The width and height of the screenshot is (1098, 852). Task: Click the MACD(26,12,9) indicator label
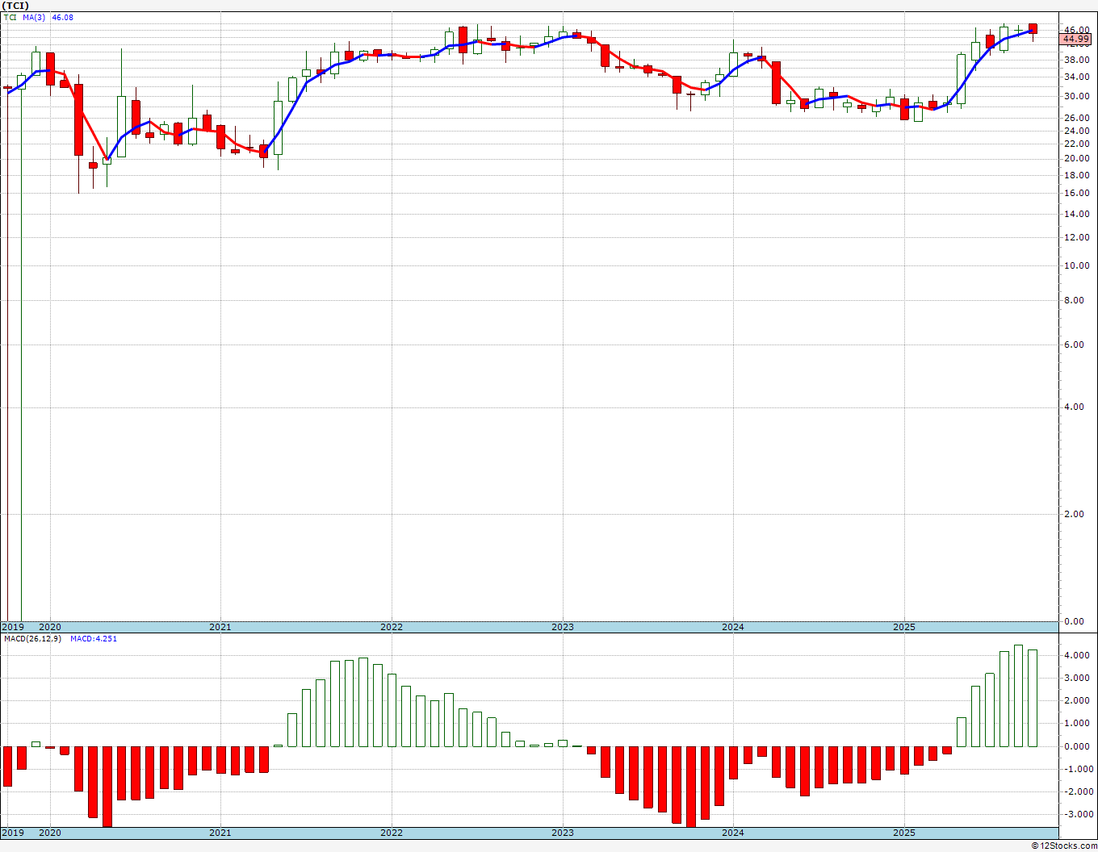click(x=33, y=639)
